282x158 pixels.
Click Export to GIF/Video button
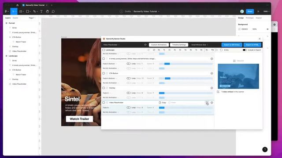(x=232, y=45)
